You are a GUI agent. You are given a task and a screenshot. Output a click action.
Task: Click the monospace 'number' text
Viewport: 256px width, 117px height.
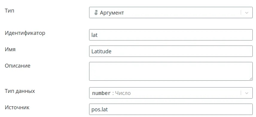[101, 93]
